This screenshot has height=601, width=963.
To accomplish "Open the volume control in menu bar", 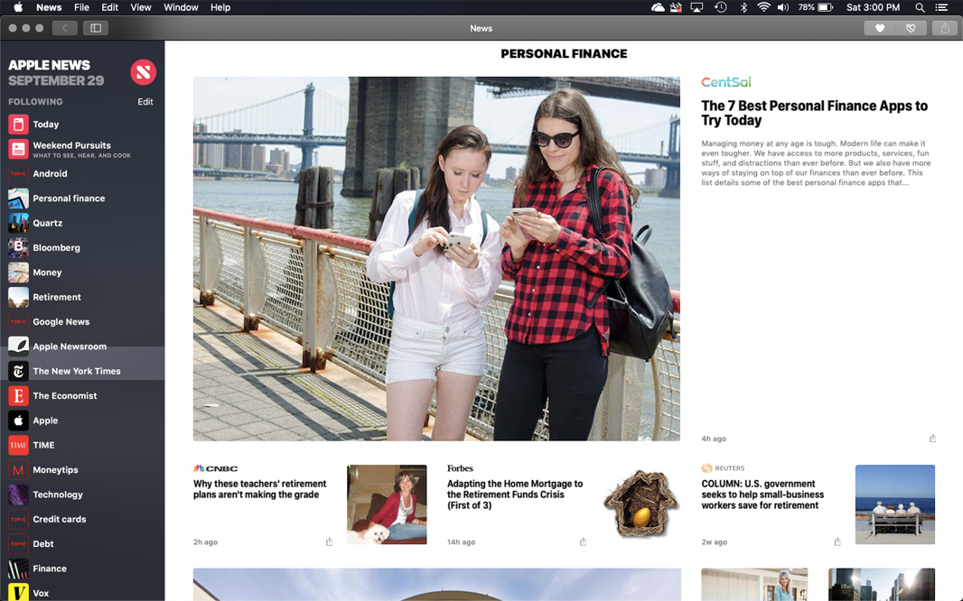I will point(782,7).
